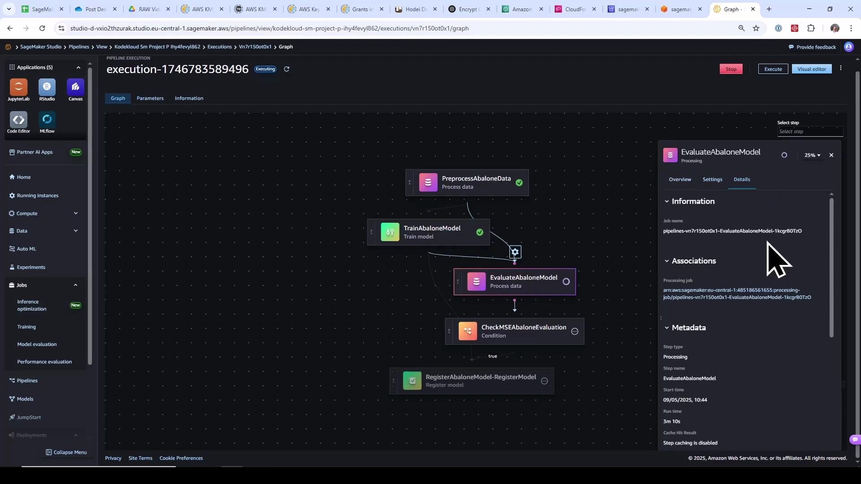Collapse the Applications section
The image size is (861, 484).
pos(78,67)
